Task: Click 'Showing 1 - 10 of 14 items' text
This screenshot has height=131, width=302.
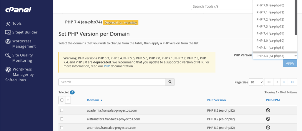Action: [281, 92]
